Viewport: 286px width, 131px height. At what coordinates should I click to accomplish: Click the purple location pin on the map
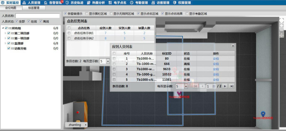coord(179,93)
